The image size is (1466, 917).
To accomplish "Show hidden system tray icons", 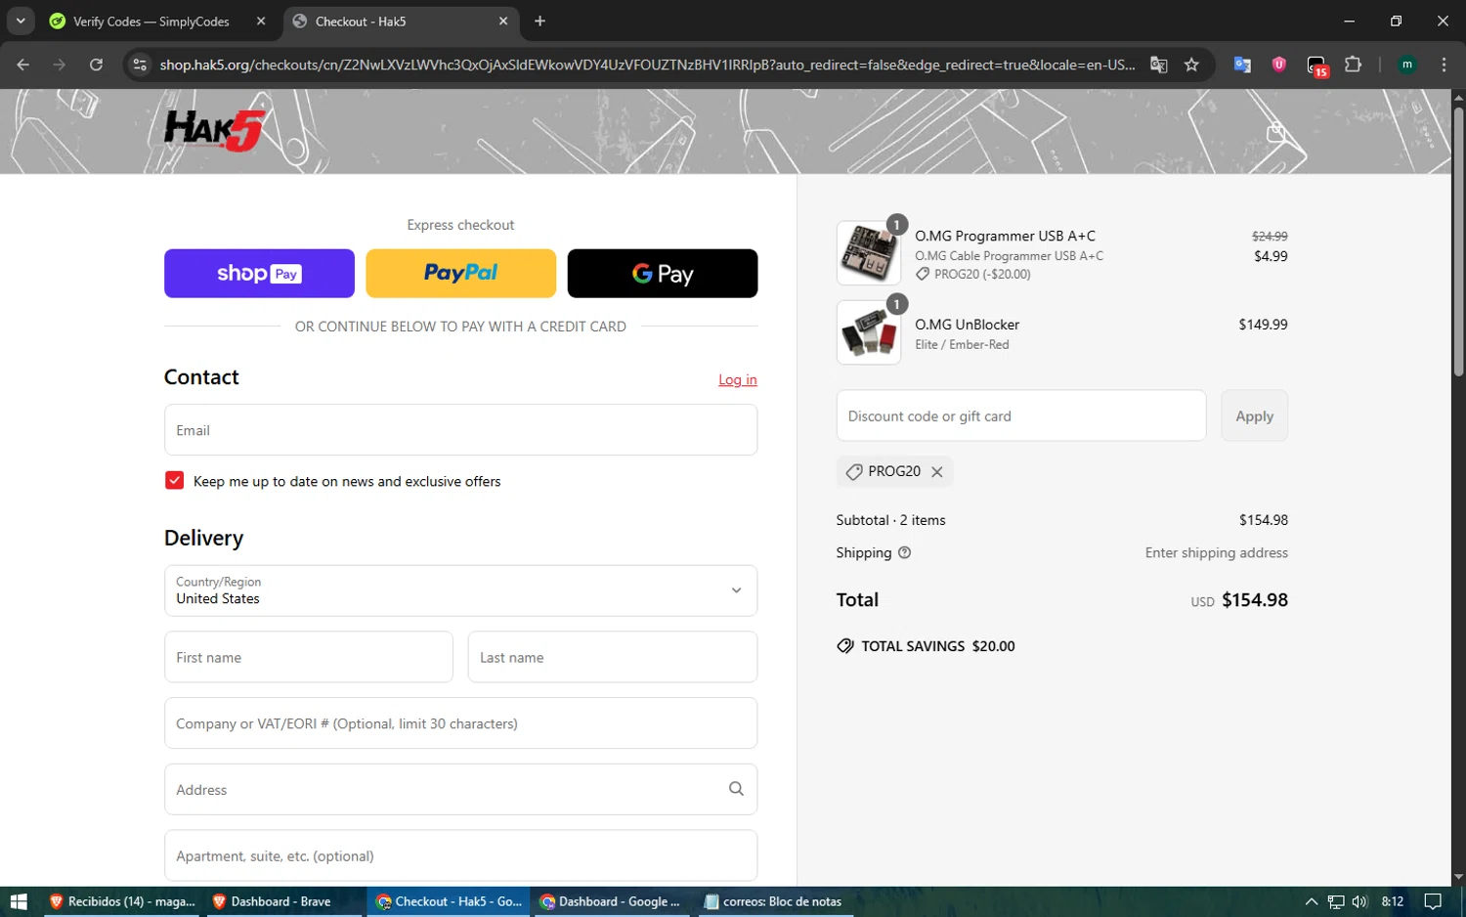I will (x=1312, y=901).
